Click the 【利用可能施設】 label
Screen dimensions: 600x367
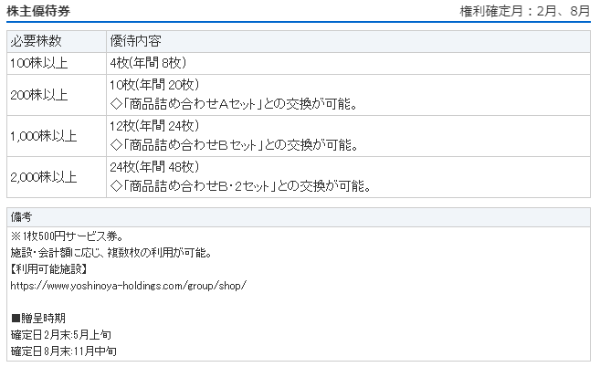49,268
